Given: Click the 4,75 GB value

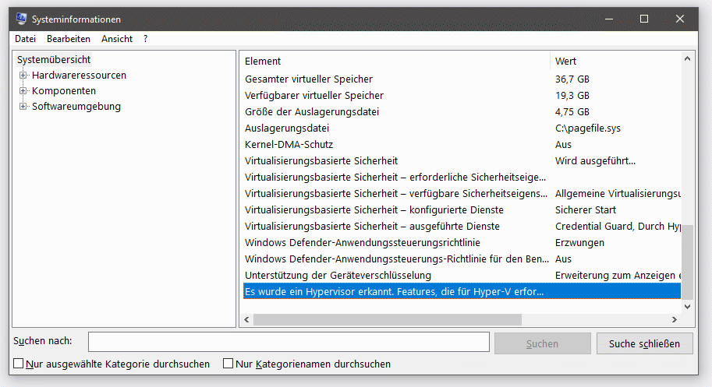Looking at the screenshot, I should [572, 112].
